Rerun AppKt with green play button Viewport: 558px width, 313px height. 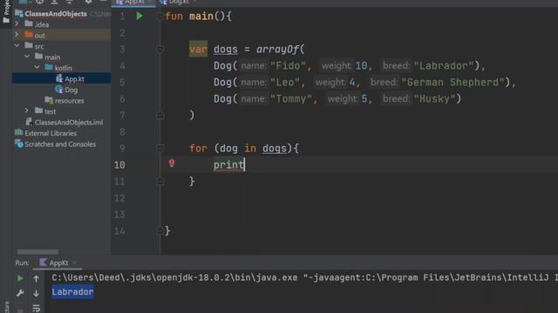(x=20, y=278)
